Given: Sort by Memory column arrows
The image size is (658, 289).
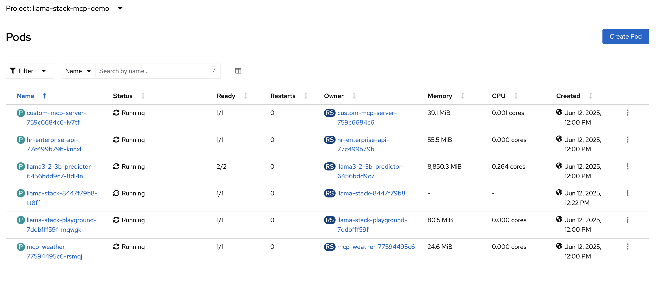Looking at the screenshot, I should pos(463,96).
